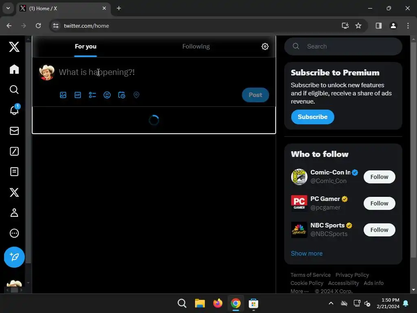Viewport: 417px width, 313px height.
Task: Tag location using the pin icon
Action: click(136, 95)
